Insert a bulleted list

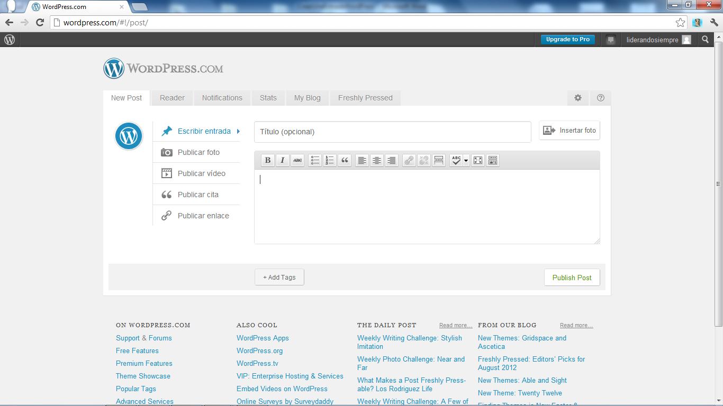pyautogui.click(x=315, y=160)
